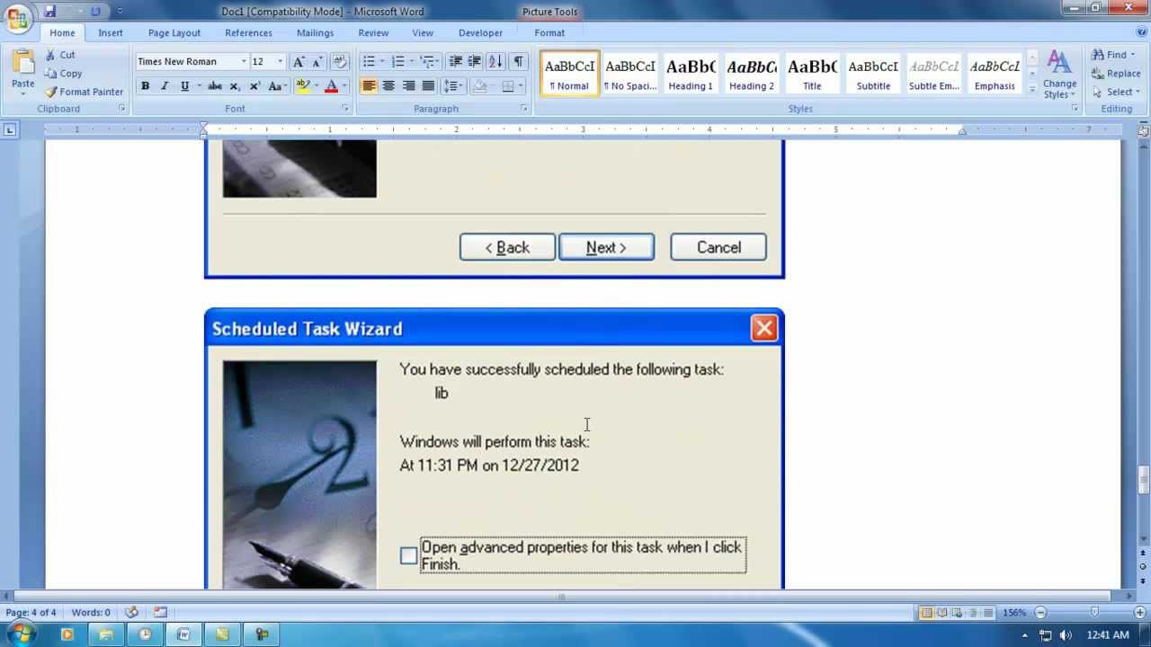Open the Font dialog launcher
The height and width of the screenshot is (647, 1151).
pyautogui.click(x=345, y=109)
